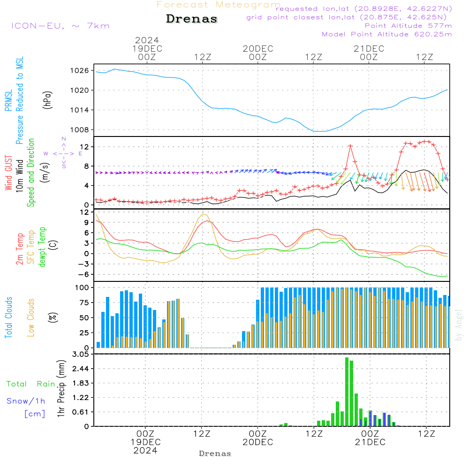Select the 50 value on cloud axis
Viewport: 469px width, 469px height.
(x=84, y=318)
